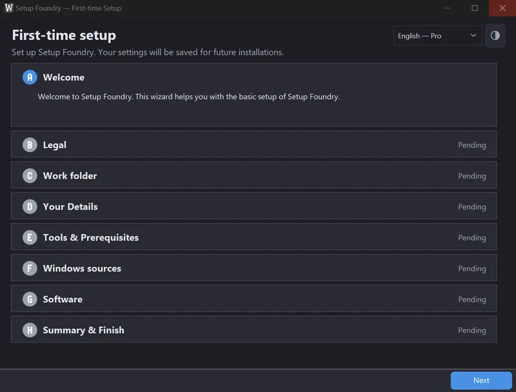Open the Summary & Finish step title

point(84,330)
